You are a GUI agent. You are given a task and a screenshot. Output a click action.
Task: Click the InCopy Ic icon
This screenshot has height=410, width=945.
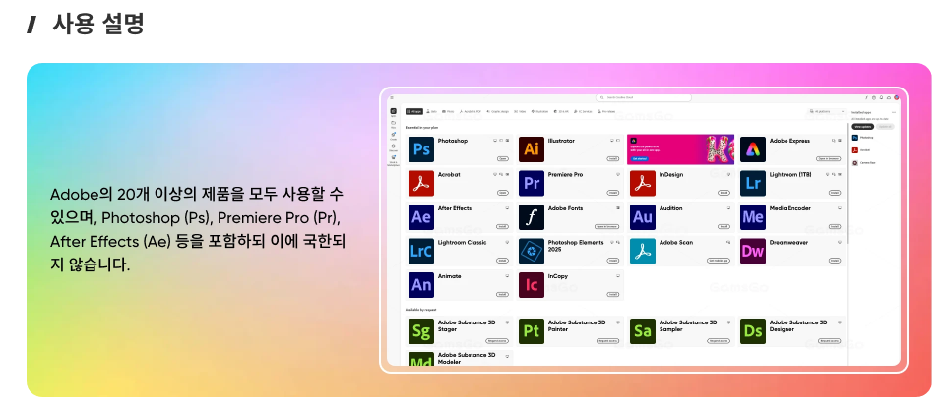point(532,285)
